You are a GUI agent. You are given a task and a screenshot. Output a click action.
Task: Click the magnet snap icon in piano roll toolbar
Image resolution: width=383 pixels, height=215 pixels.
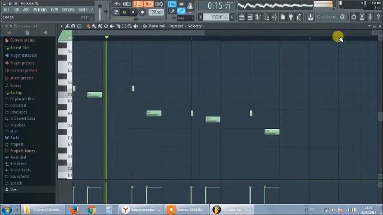[73, 26]
